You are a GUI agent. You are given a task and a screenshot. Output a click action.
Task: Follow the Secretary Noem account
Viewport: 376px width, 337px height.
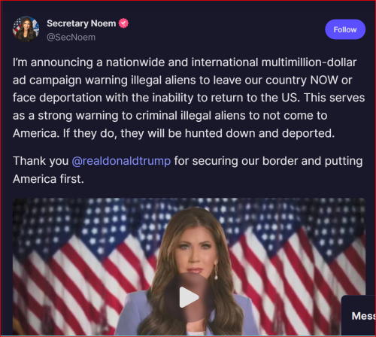pos(345,29)
